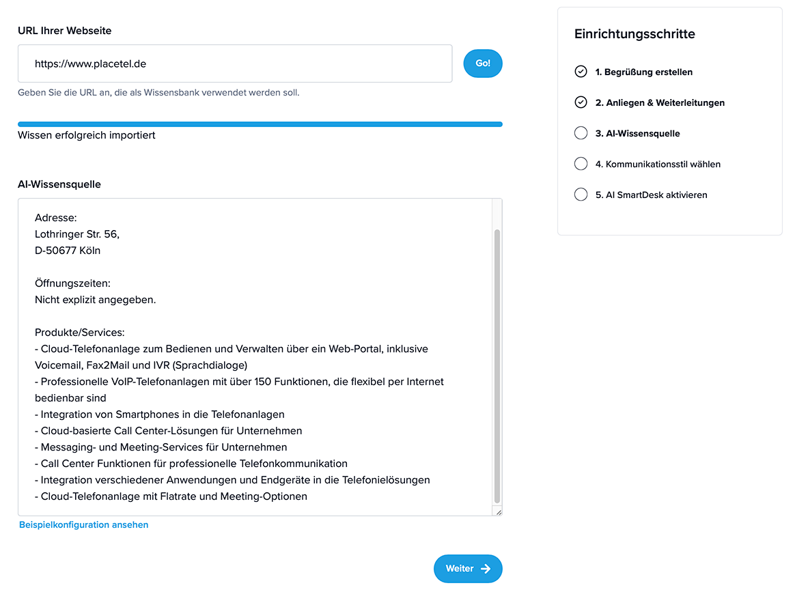795x592 pixels.
Task: Click the arrow icon on the Weiter button
Action: click(x=485, y=569)
